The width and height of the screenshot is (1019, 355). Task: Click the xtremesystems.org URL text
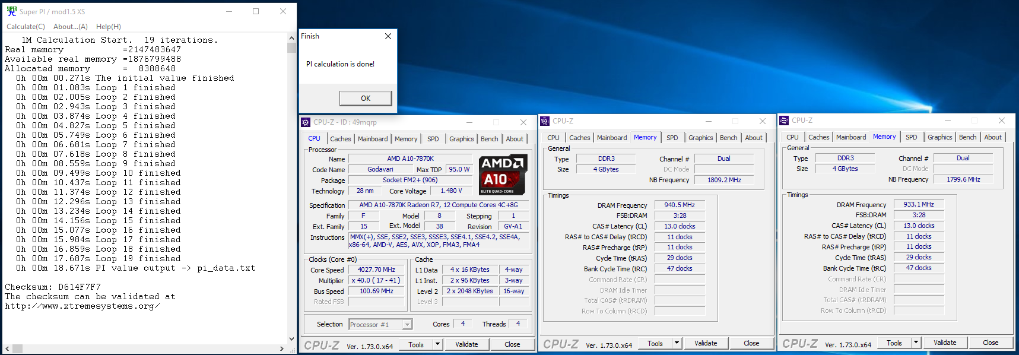(x=82, y=306)
